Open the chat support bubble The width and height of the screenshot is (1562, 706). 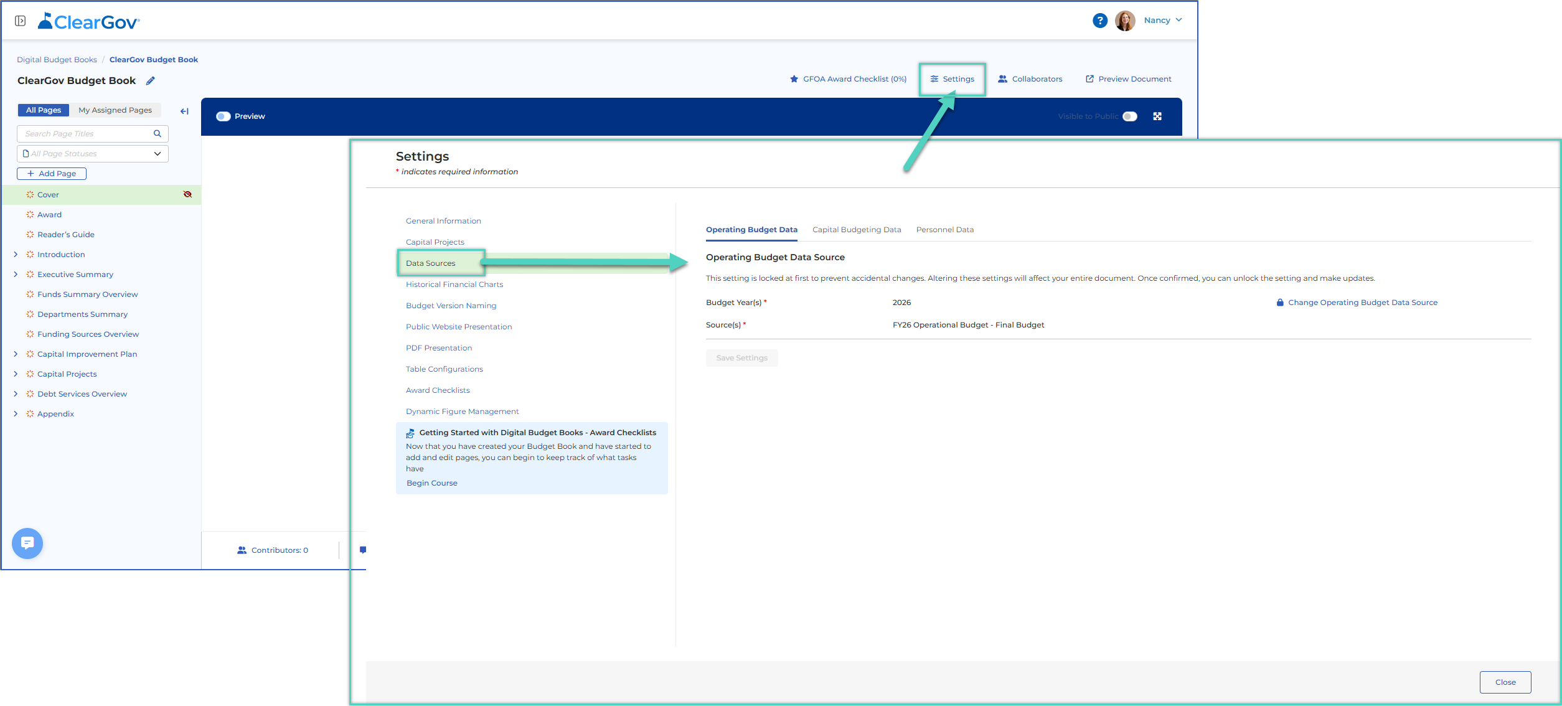(x=27, y=544)
